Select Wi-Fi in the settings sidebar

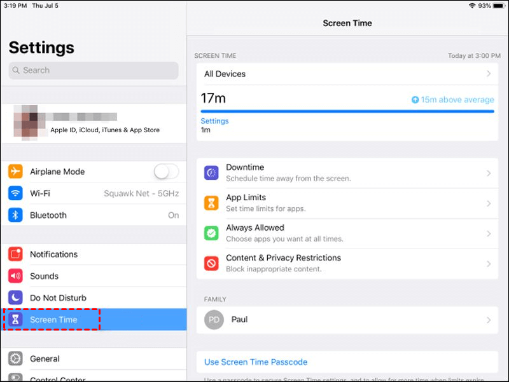pyautogui.click(x=94, y=193)
